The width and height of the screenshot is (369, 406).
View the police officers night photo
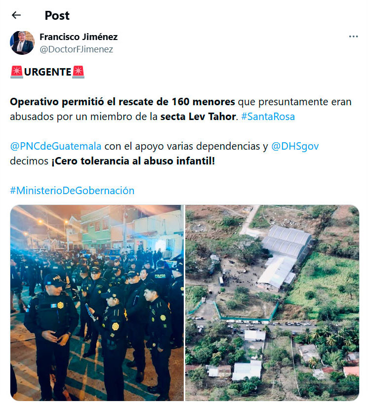(x=97, y=303)
